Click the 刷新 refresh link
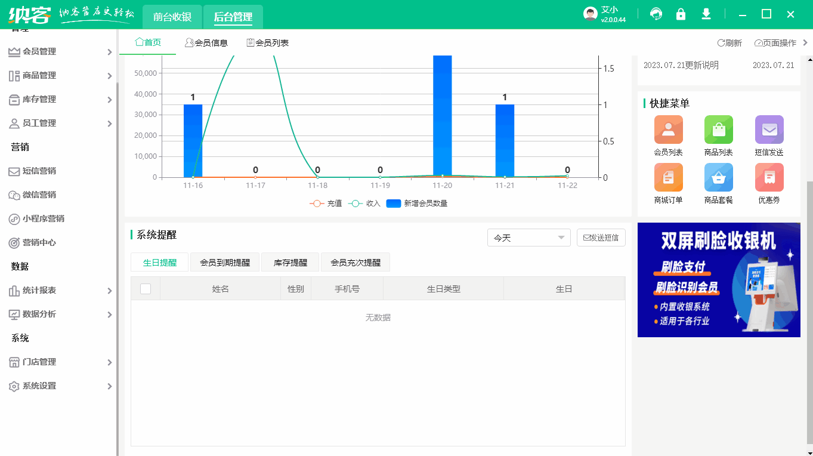Screen dimensions: 813x456 point(729,42)
